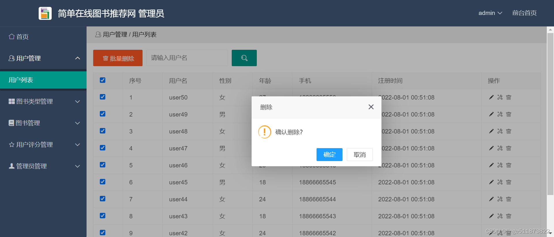The image size is (554, 237).
Task: Open the 前台首页 link
Action: [x=524, y=13]
